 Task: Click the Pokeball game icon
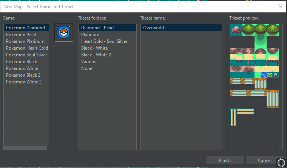[64, 33]
